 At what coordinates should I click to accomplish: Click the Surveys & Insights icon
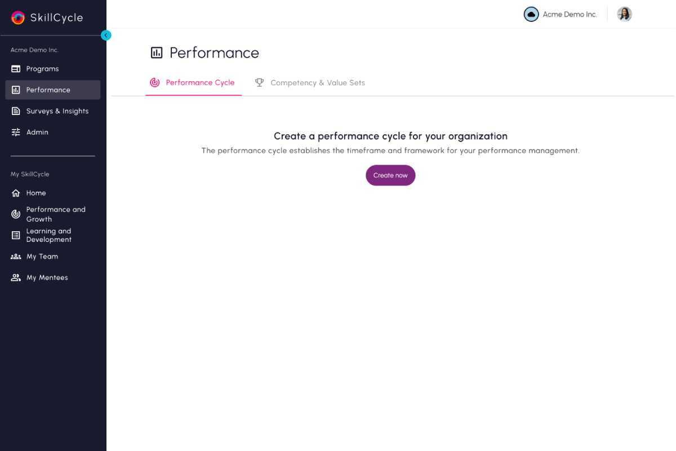point(16,111)
